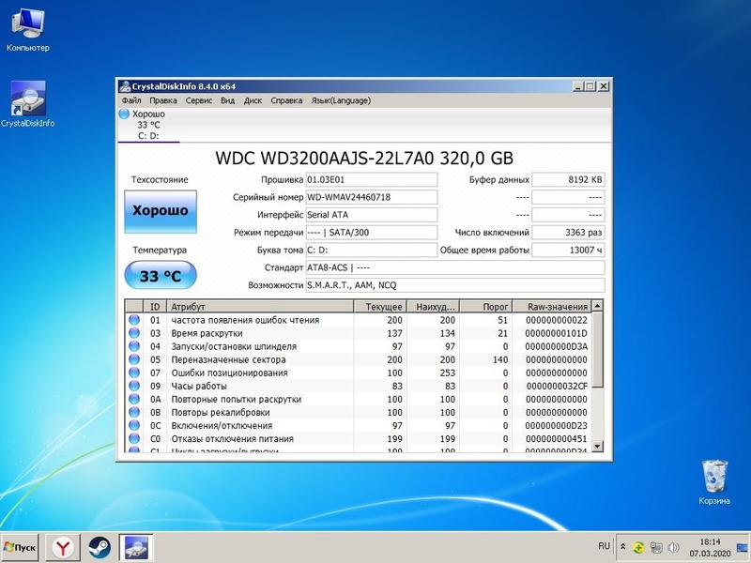Click status icon for attribute 01 row
The image size is (751, 563).
pos(133,320)
